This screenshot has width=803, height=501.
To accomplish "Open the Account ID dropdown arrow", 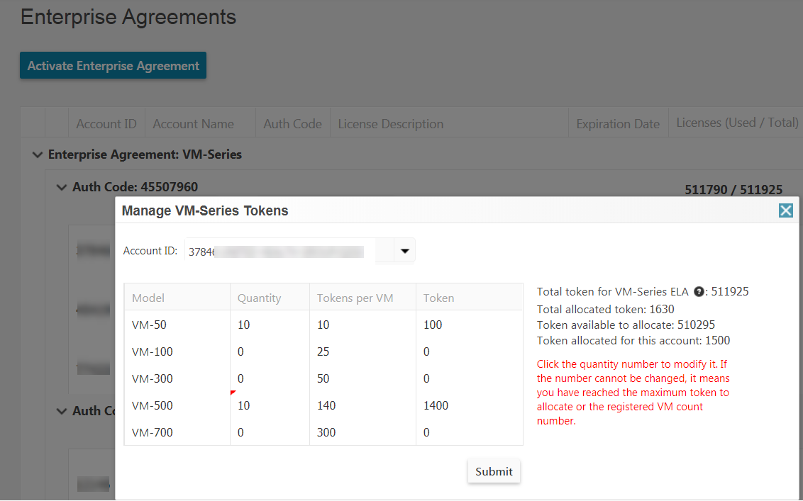I will (x=404, y=251).
